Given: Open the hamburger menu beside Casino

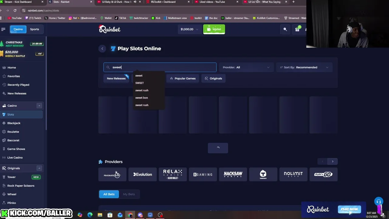Looking at the screenshot, I should pyautogui.click(x=3, y=29).
